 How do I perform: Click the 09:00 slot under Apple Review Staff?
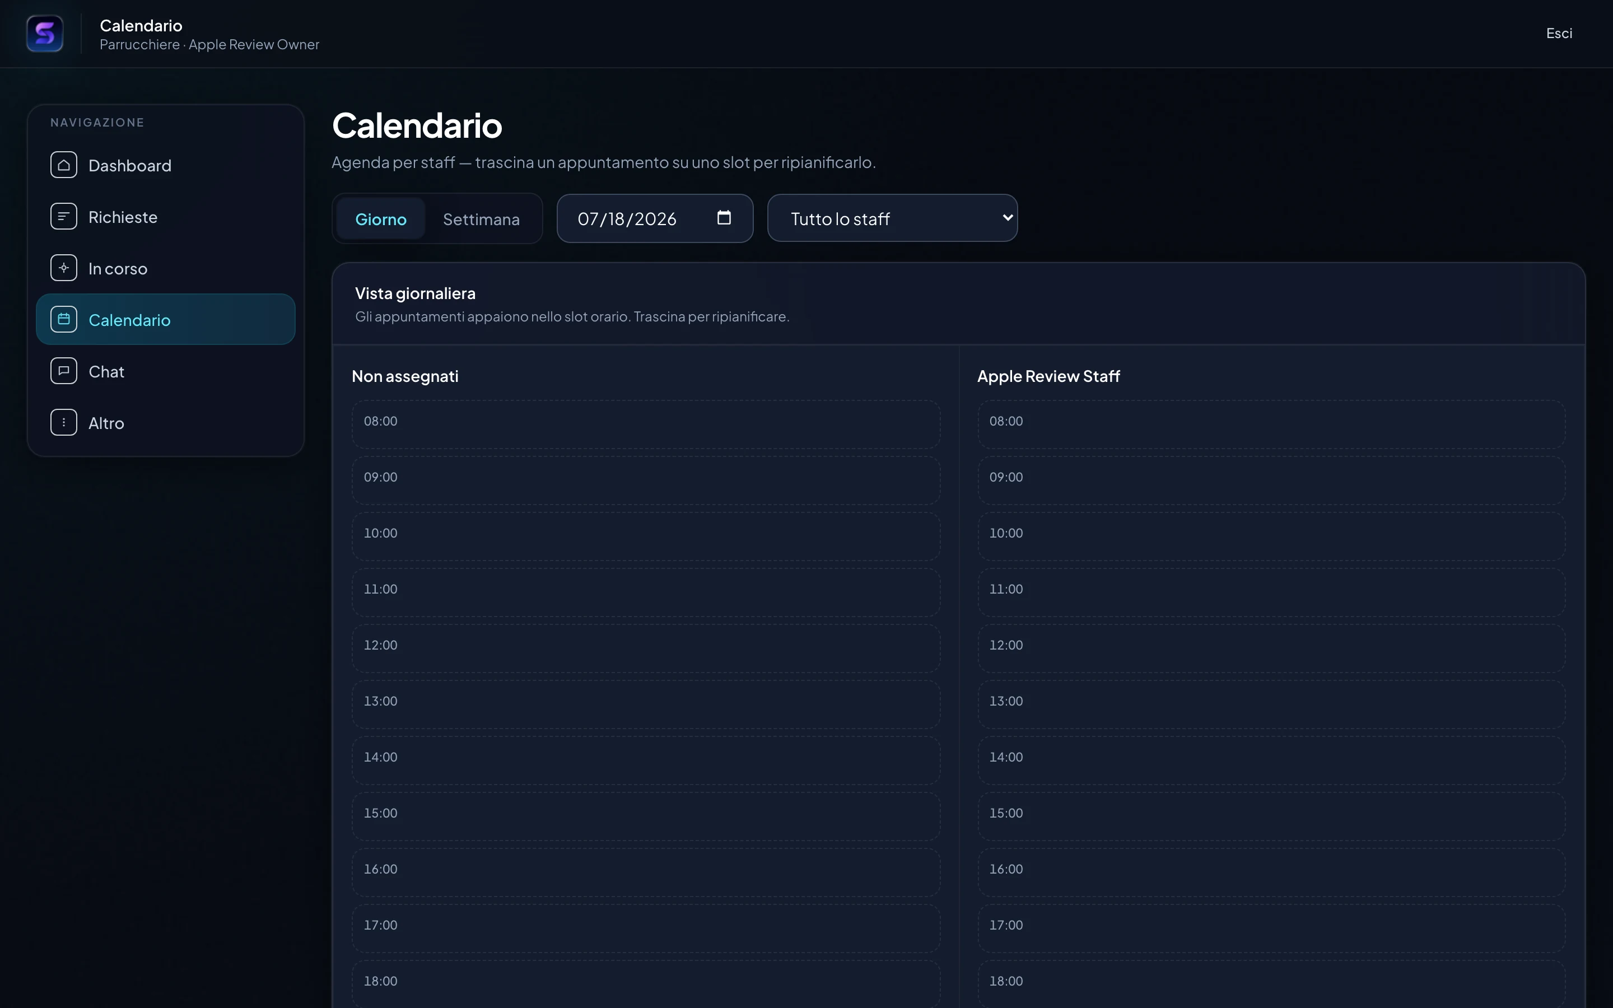1272,480
